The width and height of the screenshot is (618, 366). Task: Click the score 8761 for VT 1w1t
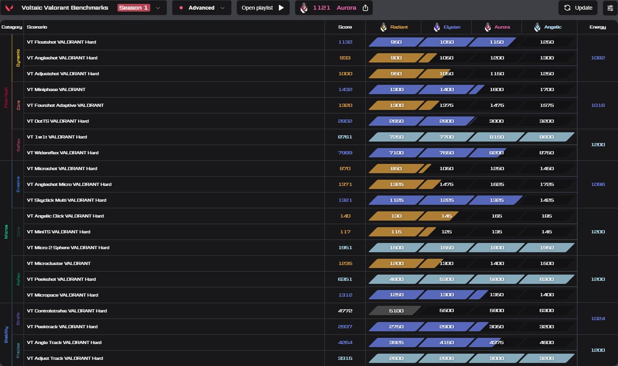point(345,137)
